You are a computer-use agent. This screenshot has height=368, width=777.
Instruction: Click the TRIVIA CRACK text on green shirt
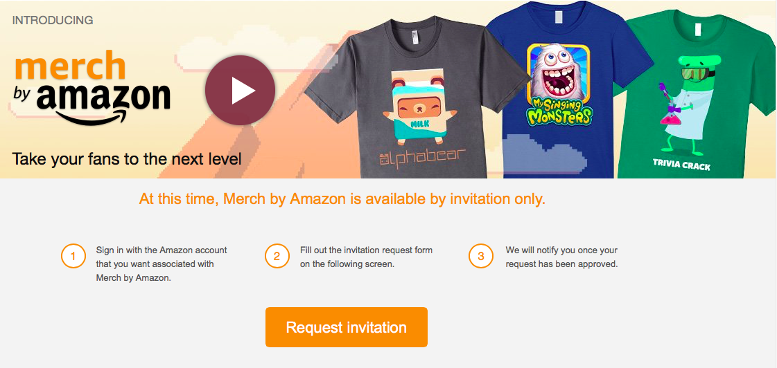click(x=681, y=165)
